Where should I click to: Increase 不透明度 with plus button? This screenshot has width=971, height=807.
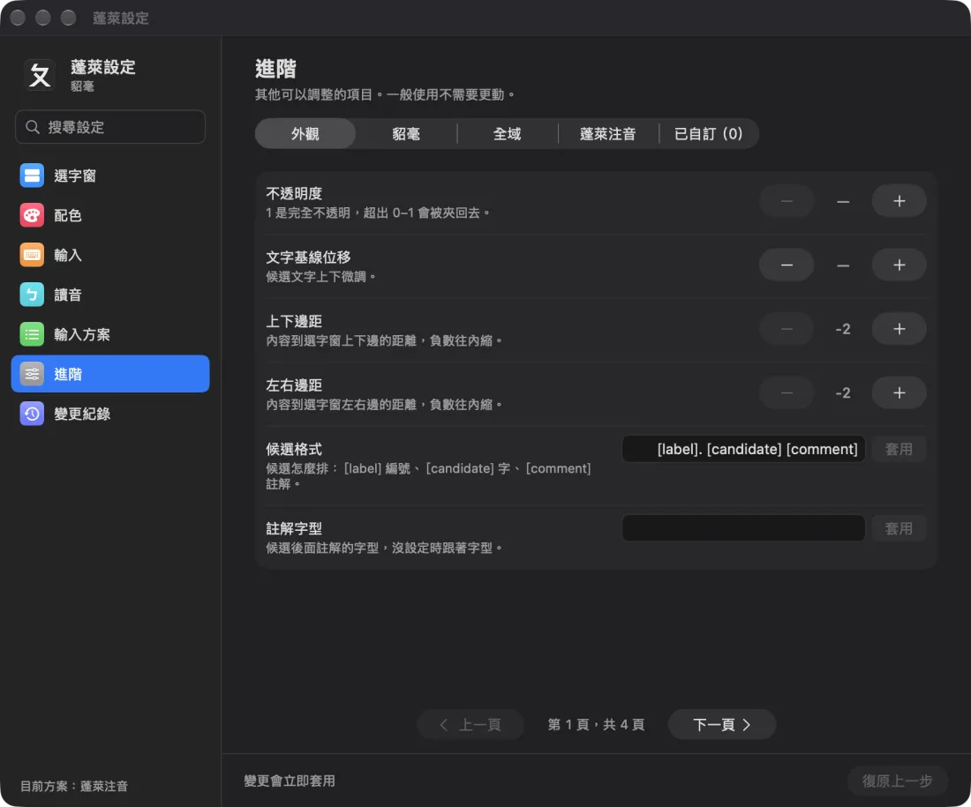pos(899,201)
